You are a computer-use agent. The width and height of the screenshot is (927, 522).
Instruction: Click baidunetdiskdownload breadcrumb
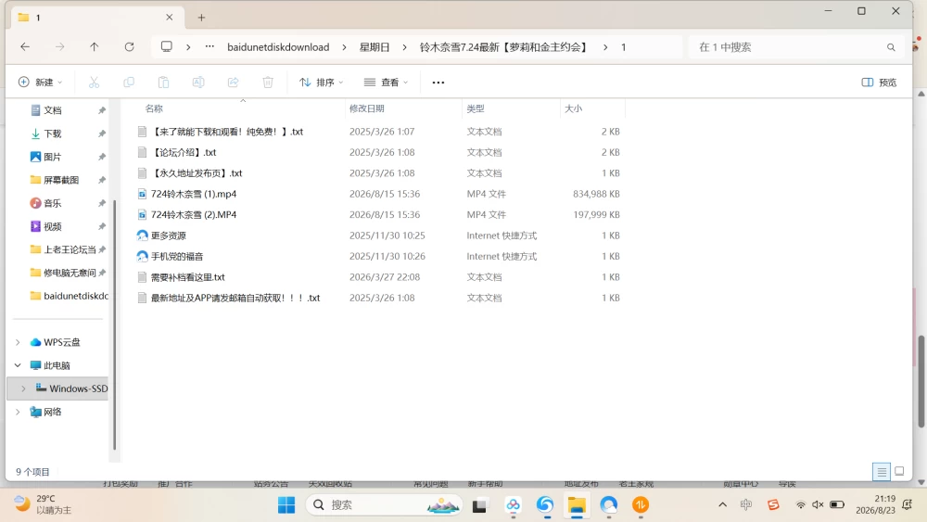coord(278,46)
